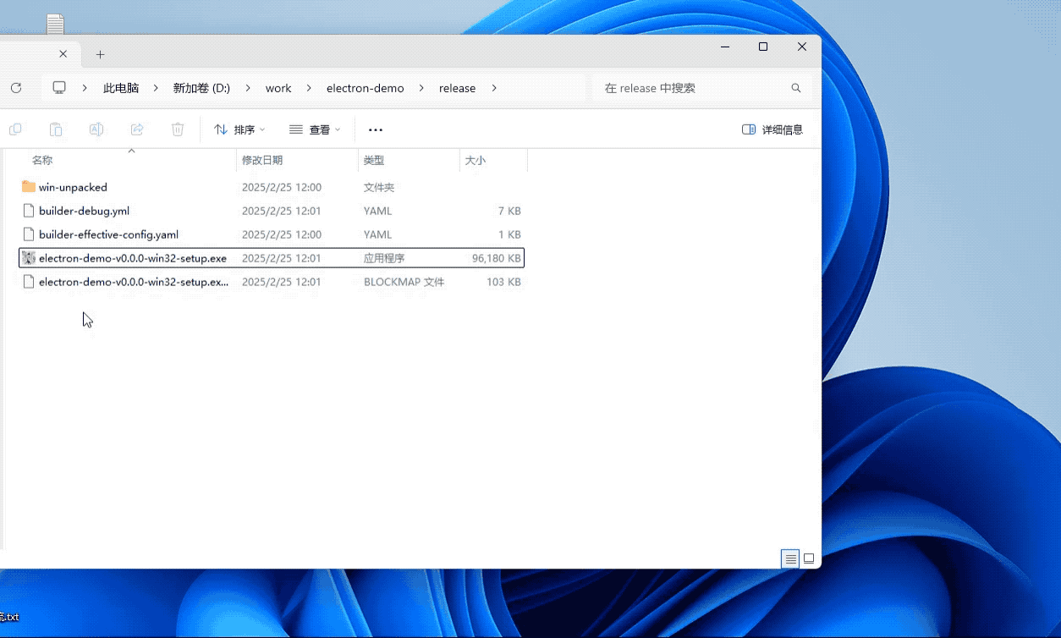Click win-unpacked date 2025/2/25 12:00

coord(282,187)
